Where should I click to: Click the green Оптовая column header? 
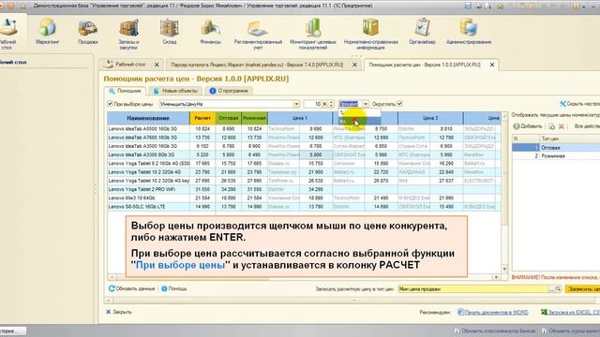point(228,118)
